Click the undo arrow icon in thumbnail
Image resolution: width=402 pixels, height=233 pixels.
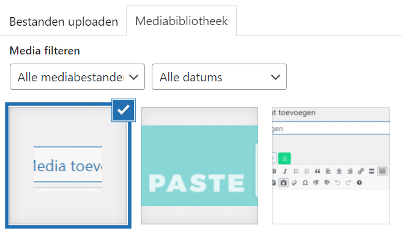pos(338,183)
